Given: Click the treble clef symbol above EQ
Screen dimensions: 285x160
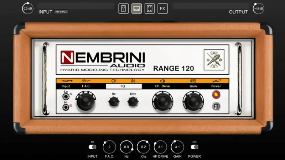Looking at the screenshot, I should [x=133, y=81].
